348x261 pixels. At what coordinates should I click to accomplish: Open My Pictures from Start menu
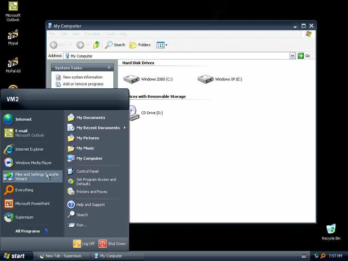click(x=96, y=138)
